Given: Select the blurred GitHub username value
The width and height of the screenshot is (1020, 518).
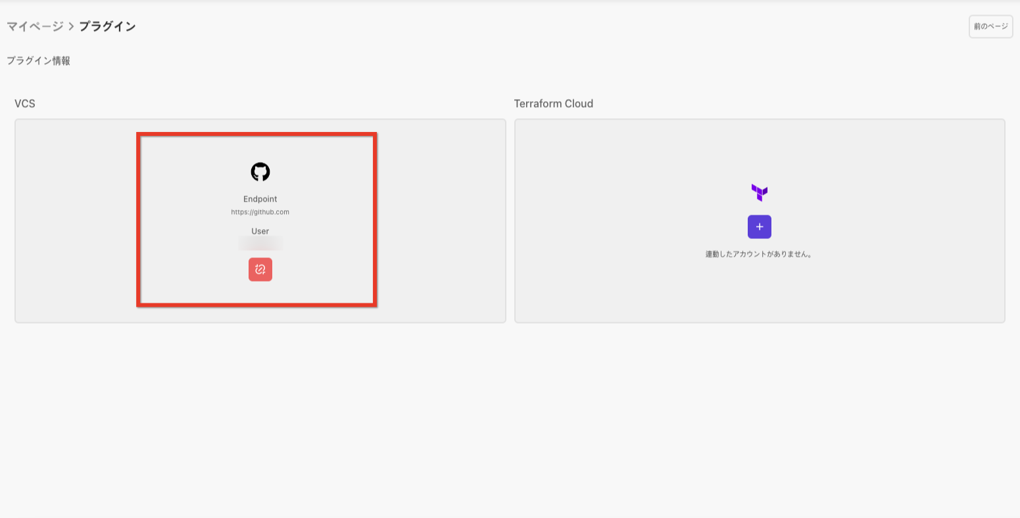Looking at the screenshot, I should (260, 244).
